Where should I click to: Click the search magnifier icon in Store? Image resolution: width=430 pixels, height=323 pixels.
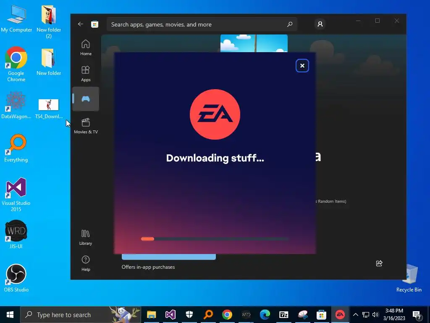pyautogui.click(x=290, y=24)
